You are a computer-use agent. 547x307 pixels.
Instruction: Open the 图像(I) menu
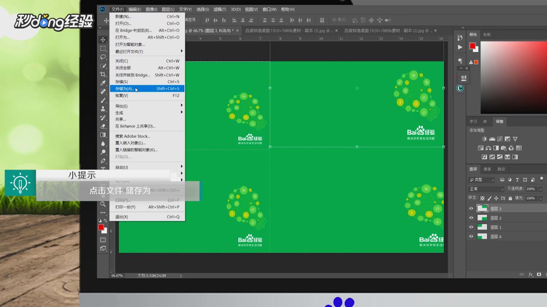point(151,9)
